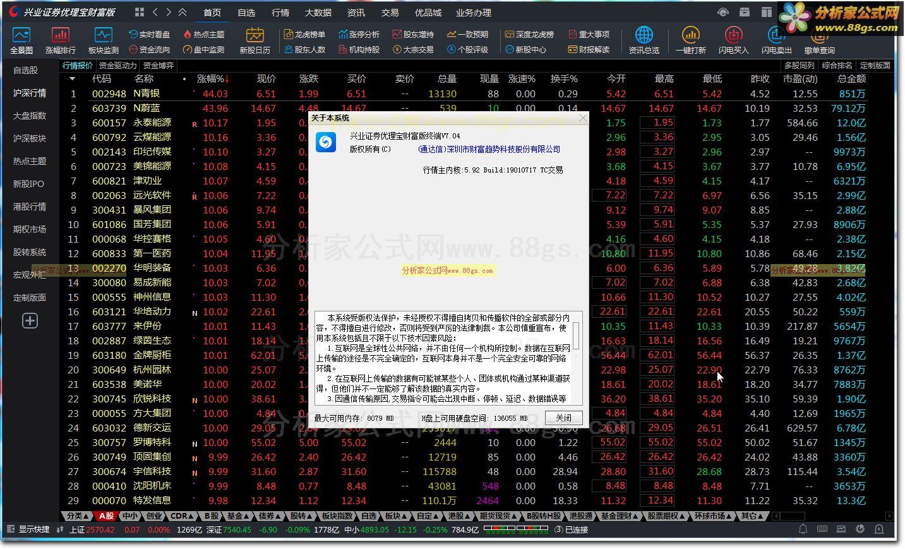Open the 涨幅排行 ranking tool
905x549 pixels.
(x=61, y=40)
